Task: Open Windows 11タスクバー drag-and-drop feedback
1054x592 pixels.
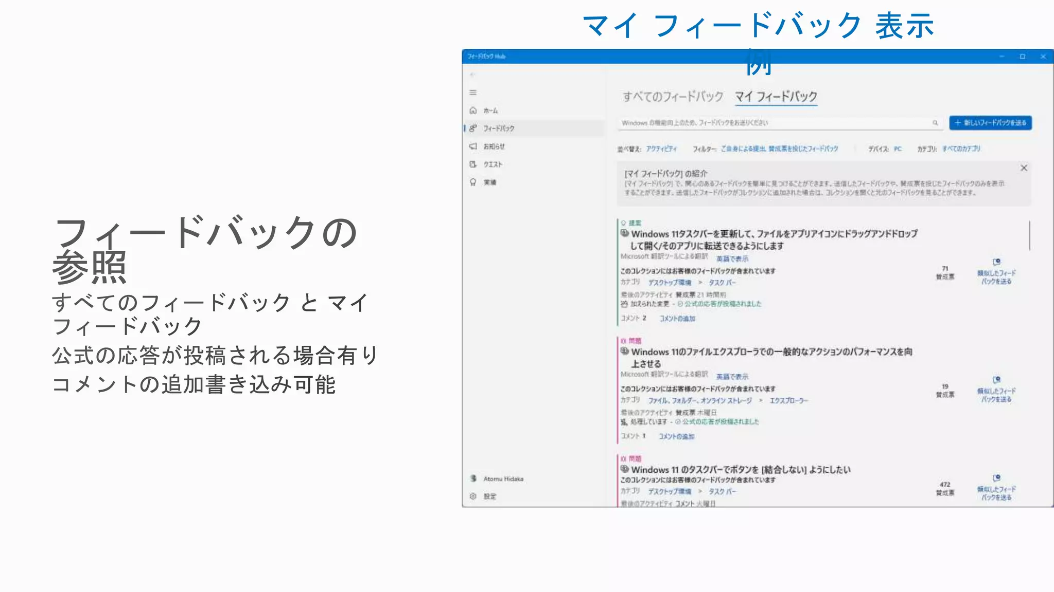Action: tap(774, 239)
